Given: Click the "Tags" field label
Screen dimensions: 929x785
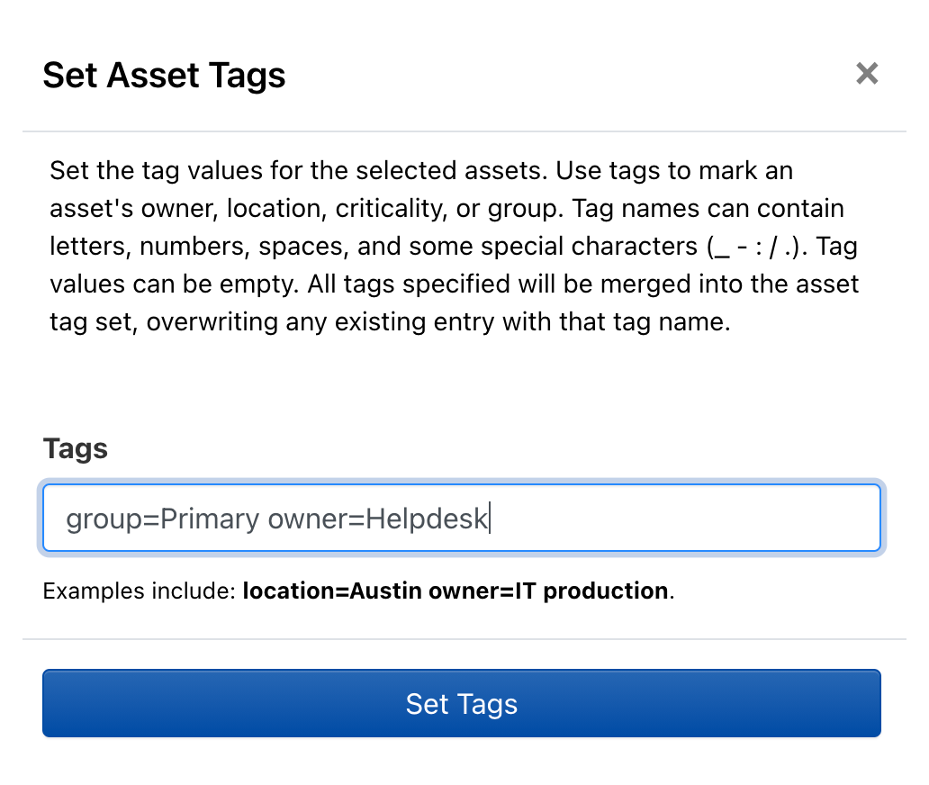Looking at the screenshot, I should pos(76,448).
